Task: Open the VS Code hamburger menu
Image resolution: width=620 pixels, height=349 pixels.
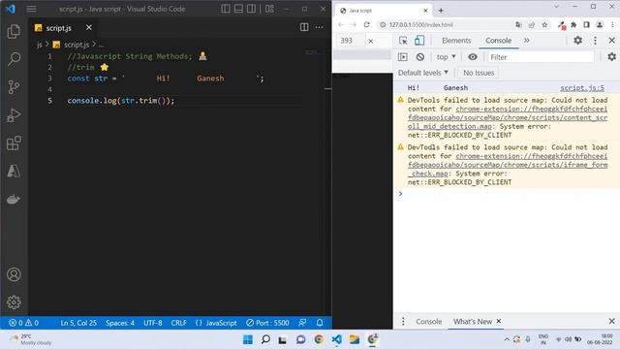Action: 31,9
